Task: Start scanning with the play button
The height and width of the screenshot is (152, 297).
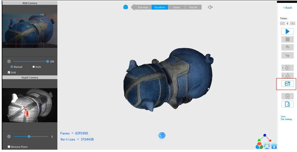Action: point(287,31)
